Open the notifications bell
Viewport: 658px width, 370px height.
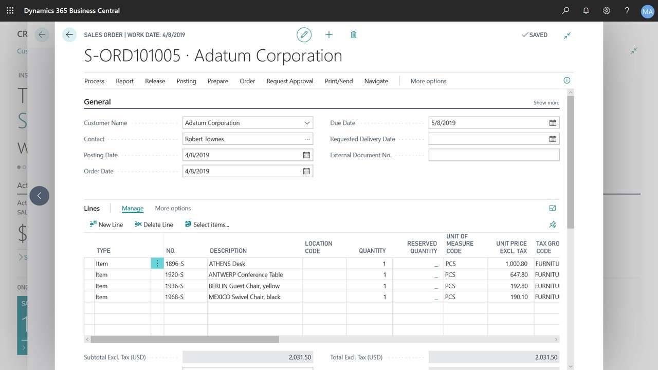tap(586, 10)
